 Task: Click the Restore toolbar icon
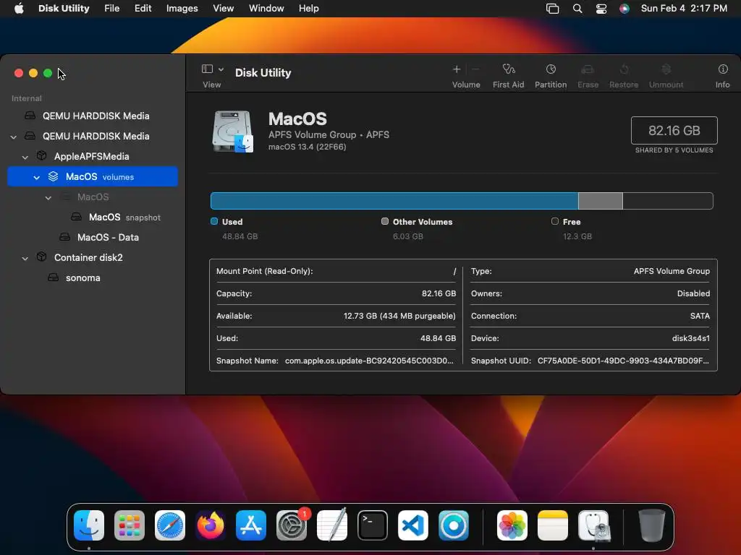click(624, 69)
